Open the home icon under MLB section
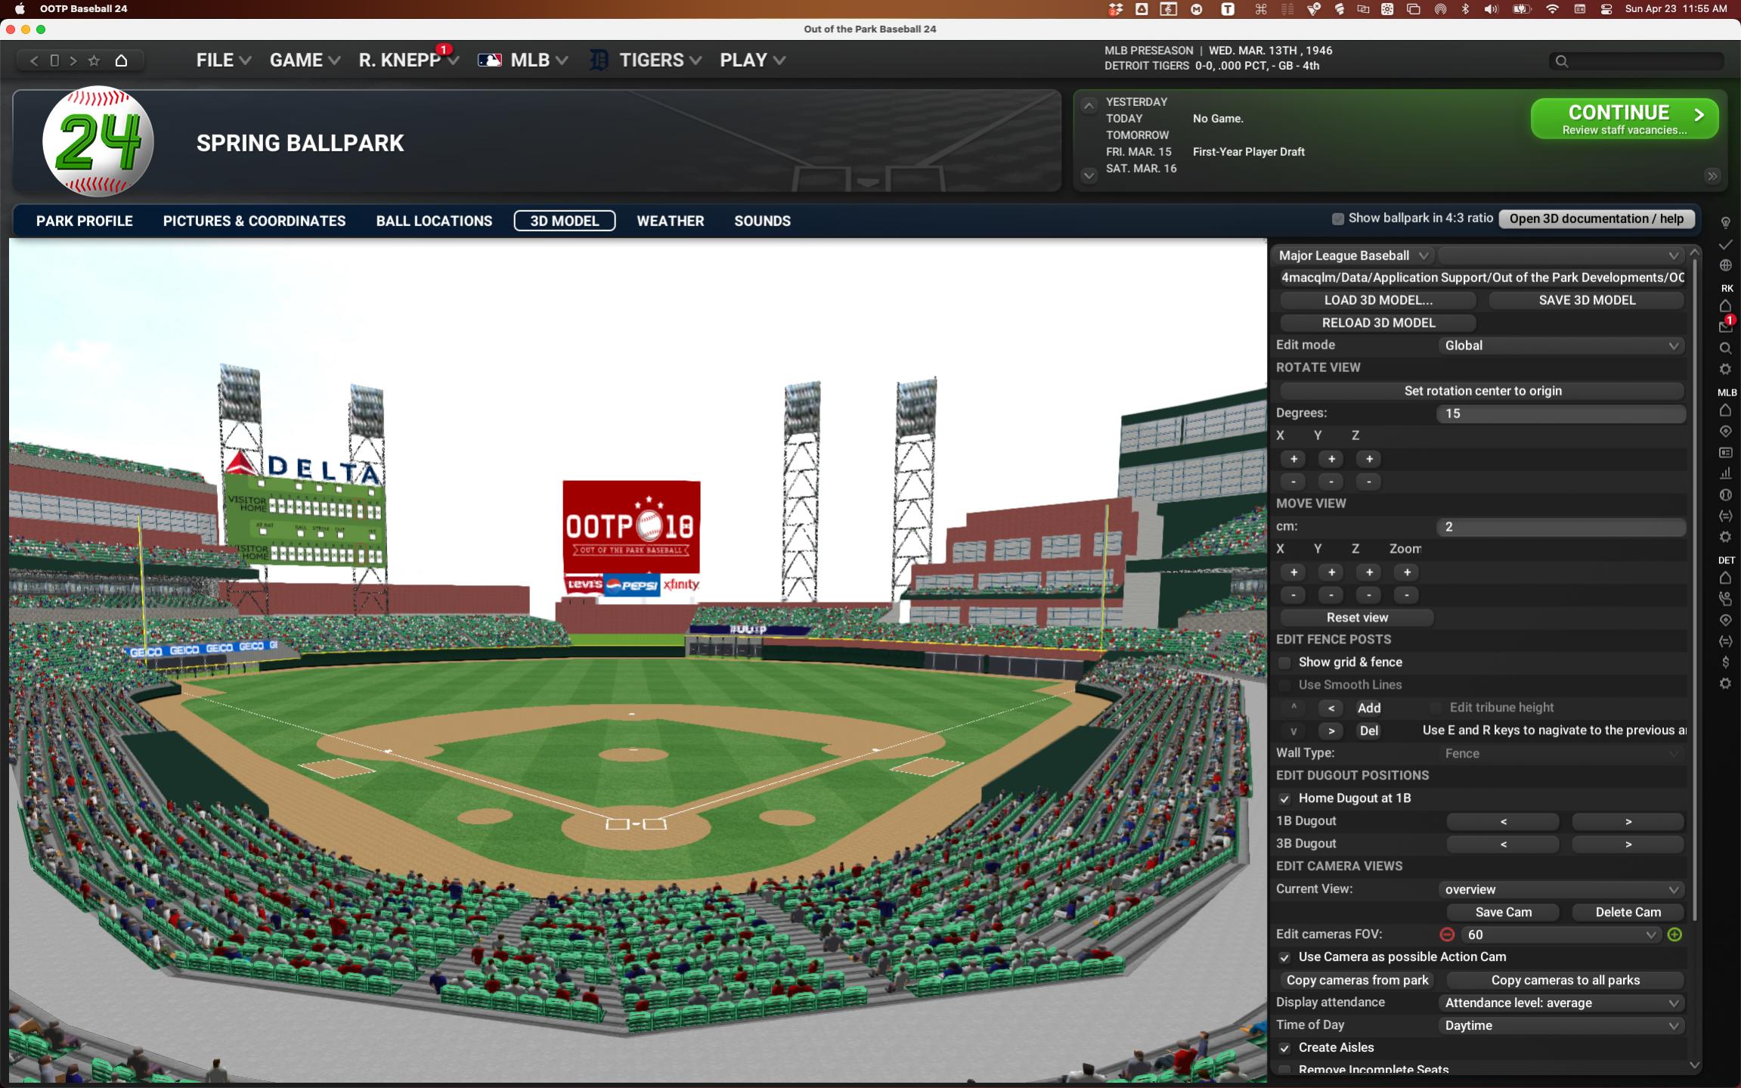This screenshot has height=1088, width=1741. 1725,411
